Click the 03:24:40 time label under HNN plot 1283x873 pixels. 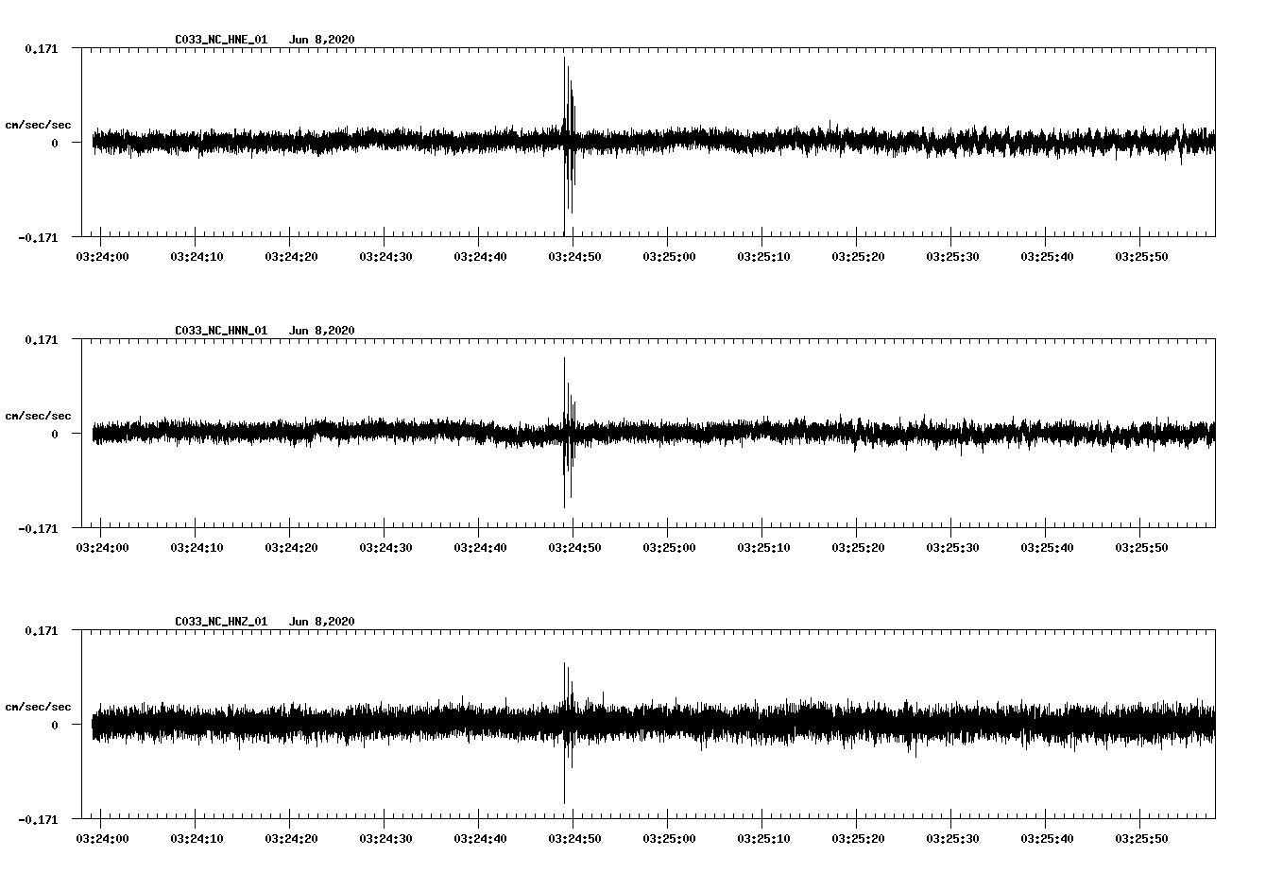click(x=480, y=548)
